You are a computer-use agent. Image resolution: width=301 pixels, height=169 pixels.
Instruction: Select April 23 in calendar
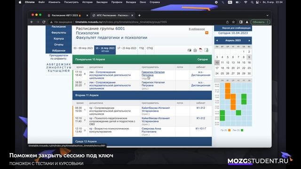(249, 68)
